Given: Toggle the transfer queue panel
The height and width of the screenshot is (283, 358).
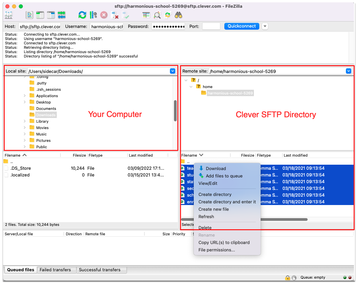Looking at the screenshot, I should [61, 15].
